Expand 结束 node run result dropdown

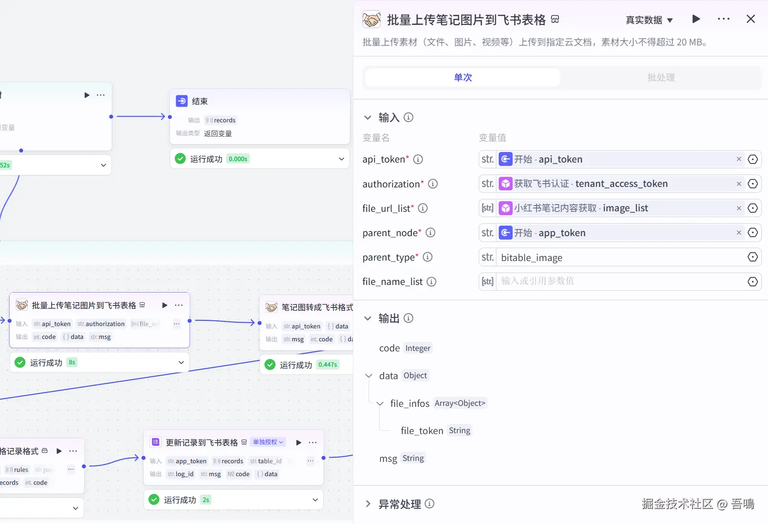[341, 159]
